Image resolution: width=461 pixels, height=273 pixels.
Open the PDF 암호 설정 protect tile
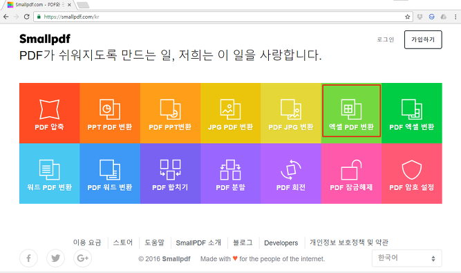click(412, 173)
